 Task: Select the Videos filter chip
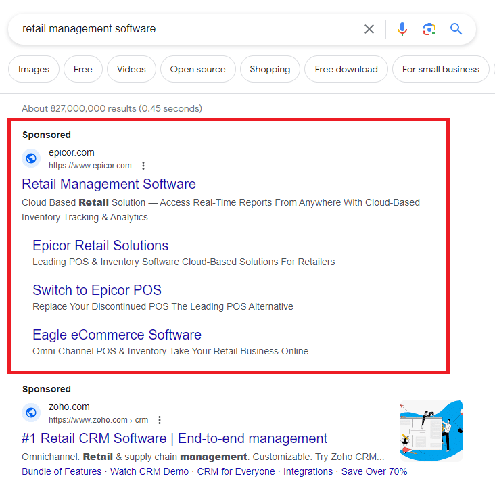click(131, 69)
